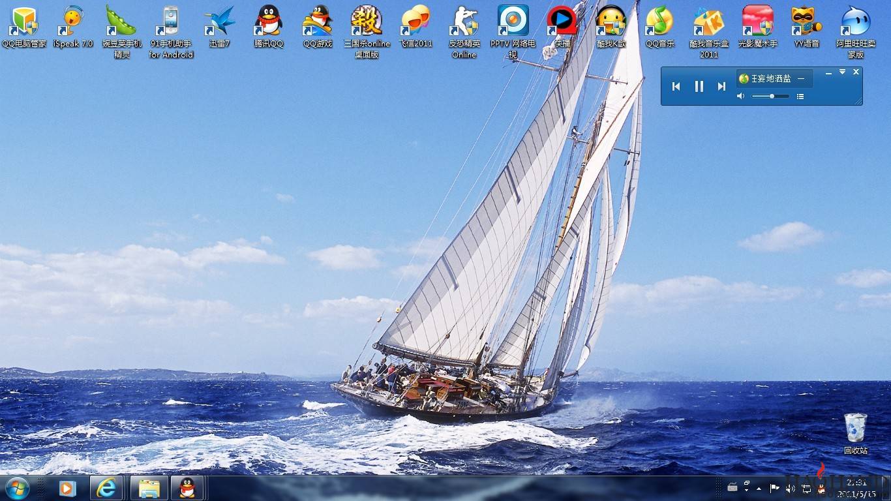This screenshot has height=501, width=891.
Task: Open system volume from tray speaker
Action: 791,488
